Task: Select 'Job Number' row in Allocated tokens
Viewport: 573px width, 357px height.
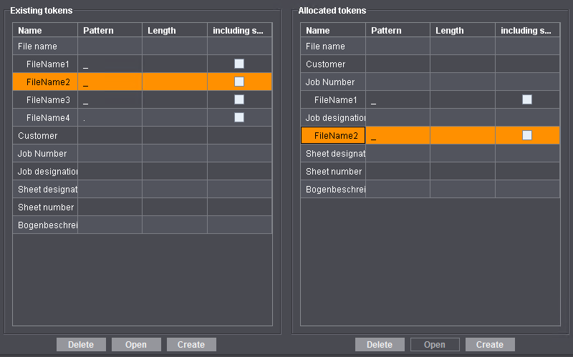Action: (430, 82)
